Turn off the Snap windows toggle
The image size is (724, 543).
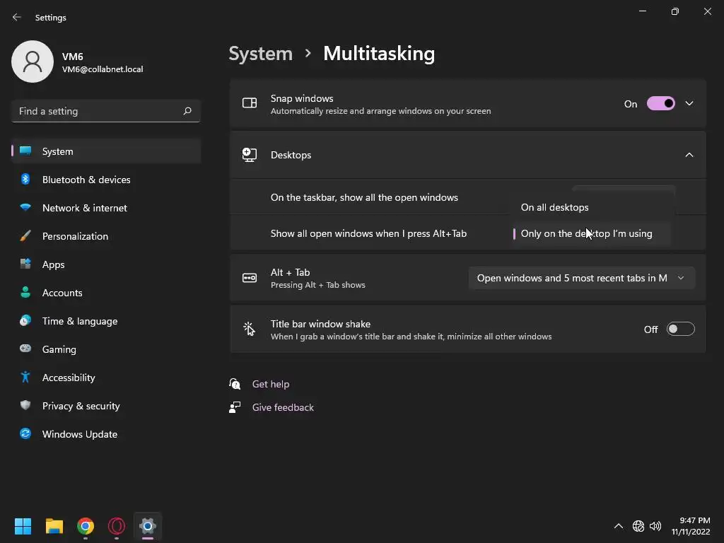point(661,104)
